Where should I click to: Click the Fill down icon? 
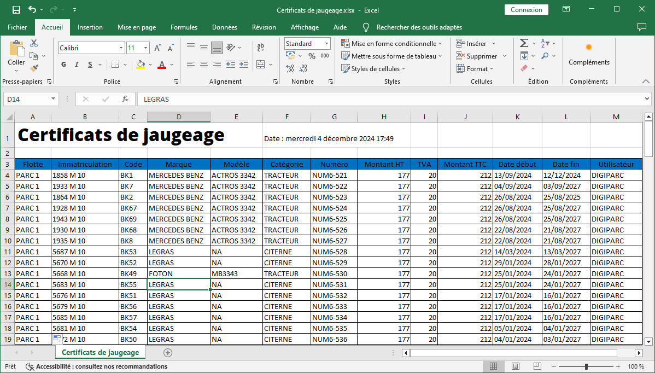pos(524,56)
